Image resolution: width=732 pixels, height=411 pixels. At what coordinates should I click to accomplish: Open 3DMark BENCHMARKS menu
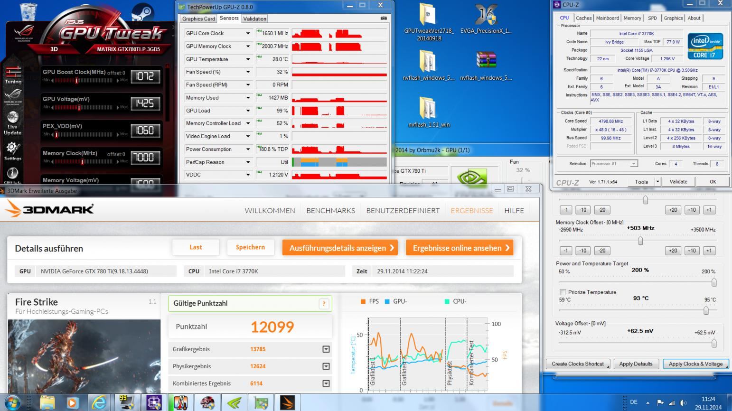331,210
